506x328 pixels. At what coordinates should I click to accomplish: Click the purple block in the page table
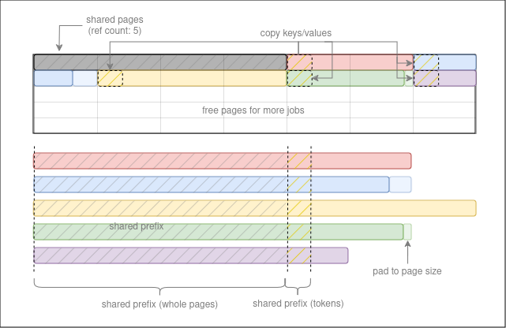coord(456,78)
